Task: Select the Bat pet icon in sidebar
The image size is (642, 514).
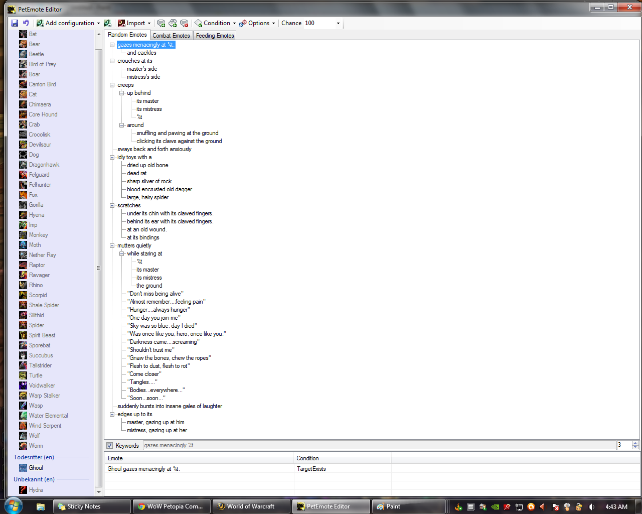Action: [x=23, y=34]
